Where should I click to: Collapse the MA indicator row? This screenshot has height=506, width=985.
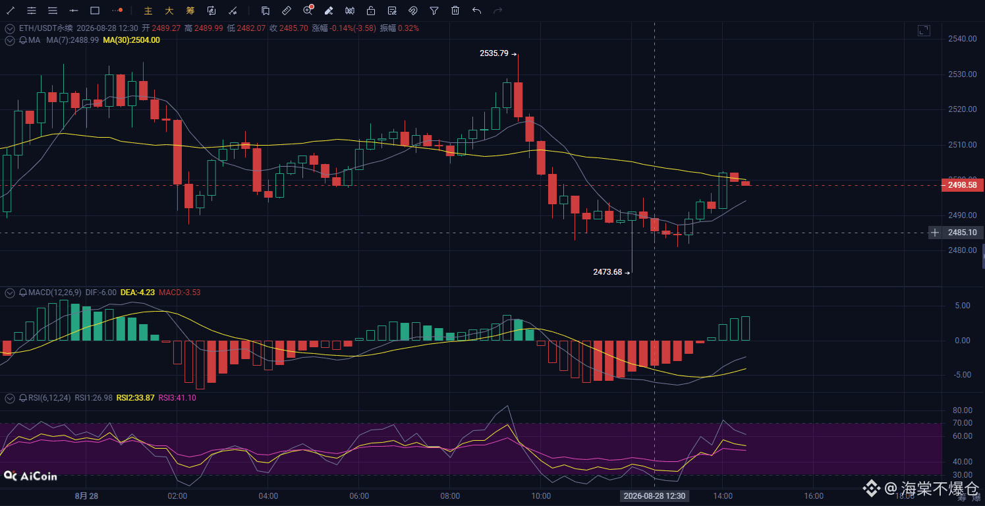(10, 40)
